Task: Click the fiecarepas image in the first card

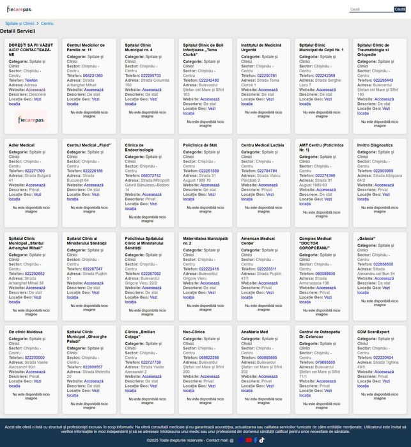Action: point(31,120)
